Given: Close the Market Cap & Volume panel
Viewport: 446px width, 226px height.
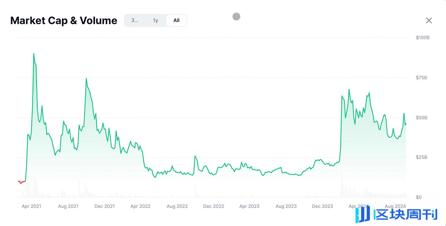Looking at the screenshot, I should point(429,20).
